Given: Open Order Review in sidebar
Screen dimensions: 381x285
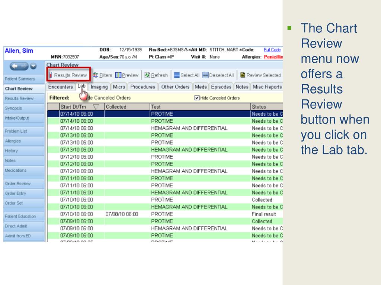Looking at the screenshot, I should pyautogui.click(x=24, y=183).
